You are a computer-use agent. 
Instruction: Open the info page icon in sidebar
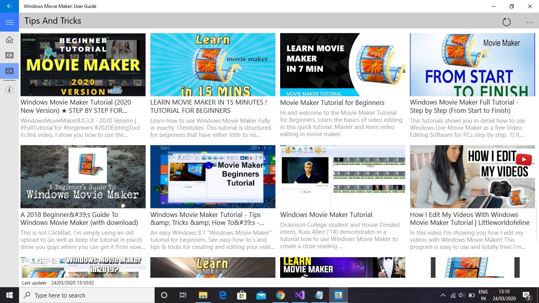pos(9,90)
